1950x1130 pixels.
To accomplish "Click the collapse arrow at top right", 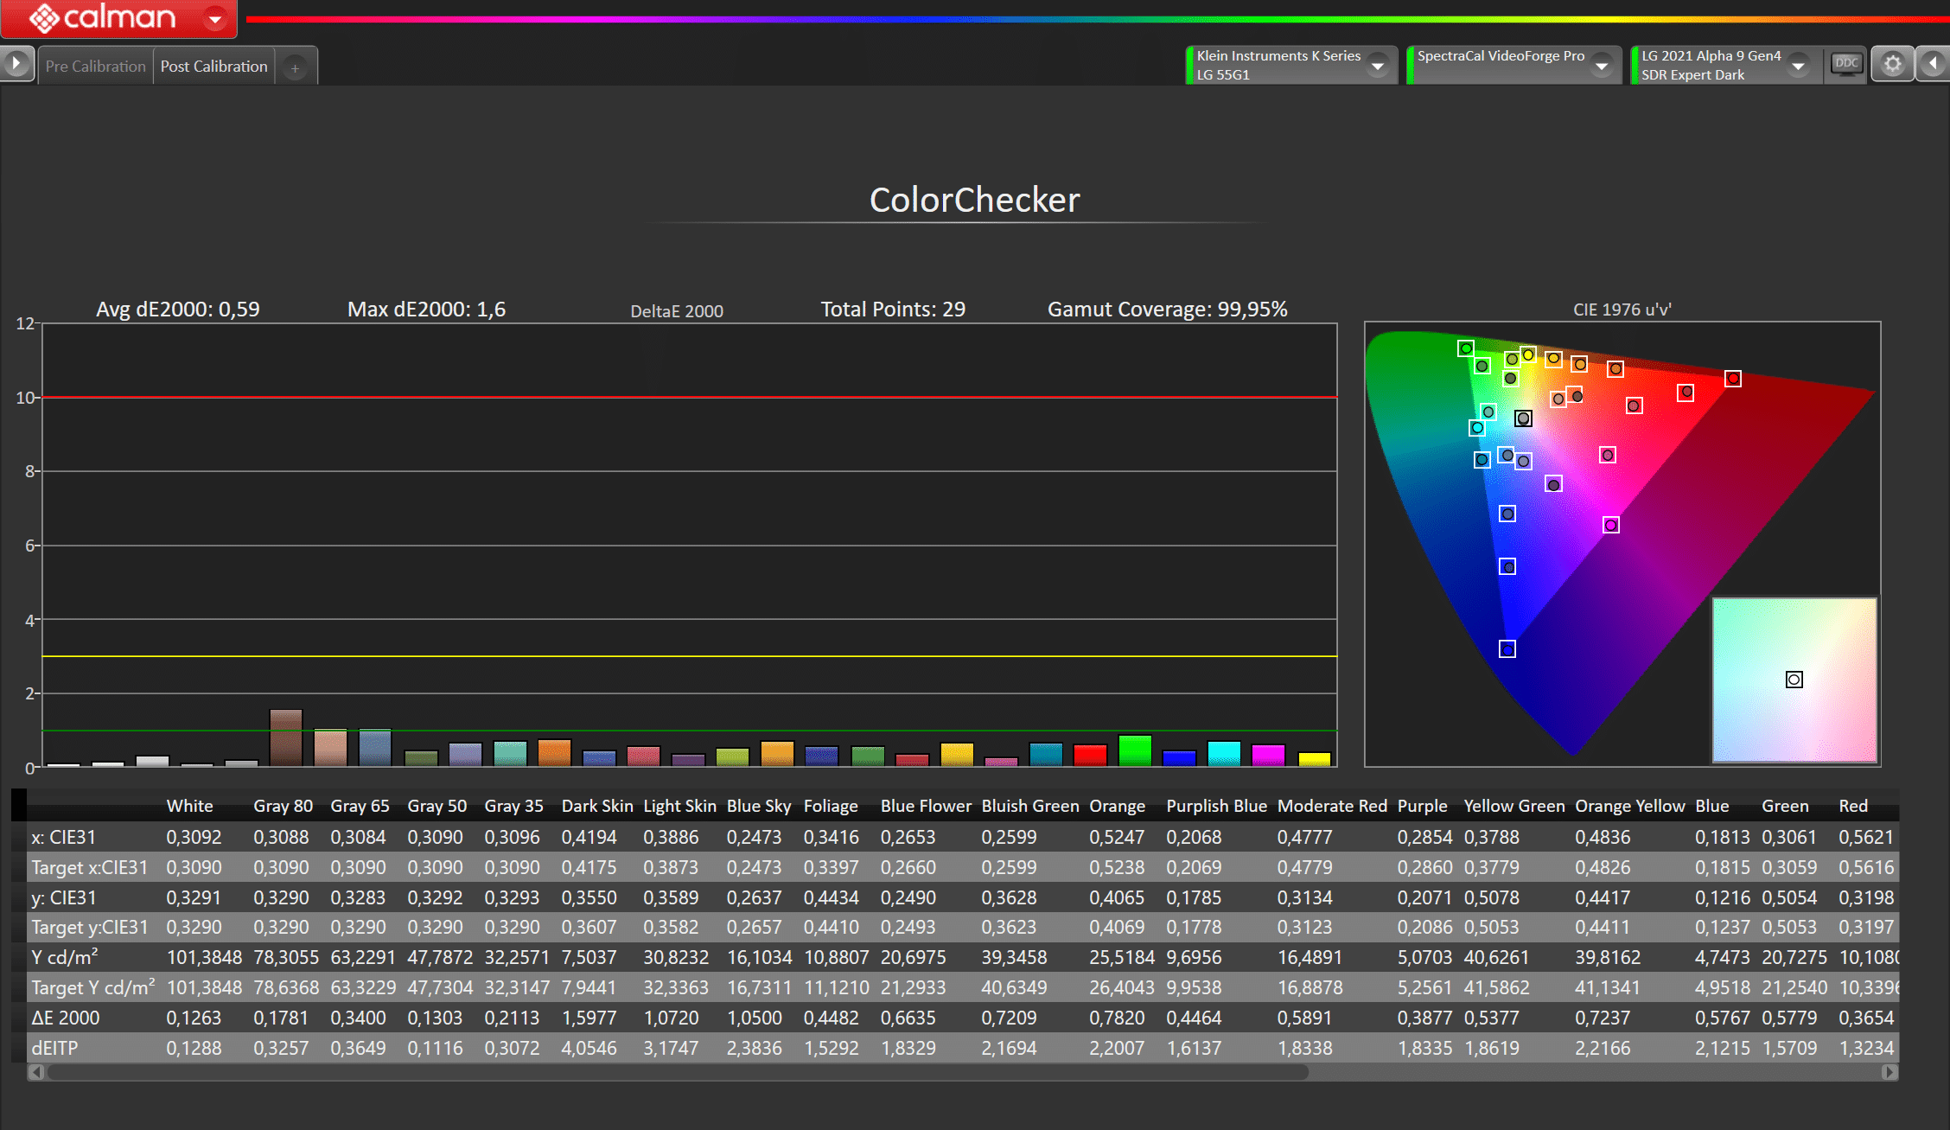I will point(1933,64).
